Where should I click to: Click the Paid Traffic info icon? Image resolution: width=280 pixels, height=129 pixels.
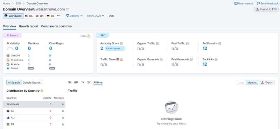187,43
